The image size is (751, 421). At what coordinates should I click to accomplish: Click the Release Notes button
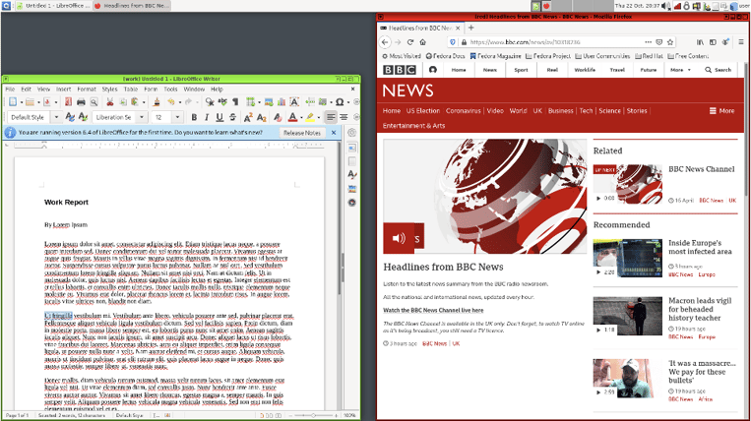pos(302,133)
